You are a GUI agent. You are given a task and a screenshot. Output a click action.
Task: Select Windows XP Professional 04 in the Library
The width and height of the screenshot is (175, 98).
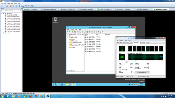click(x=13, y=22)
